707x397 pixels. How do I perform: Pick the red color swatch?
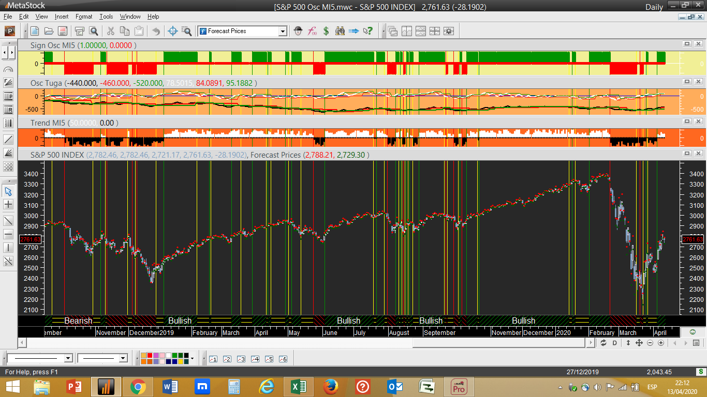(150, 356)
